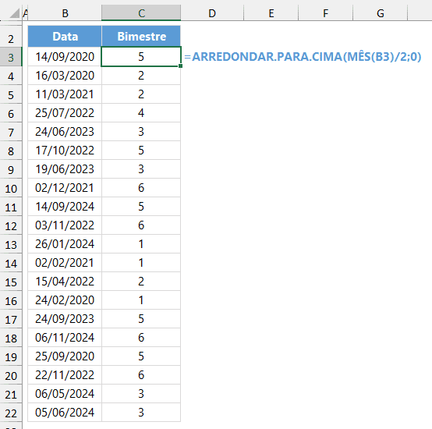Select the date cell 24/09/2023
432x429 pixels.
coord(65,319)
